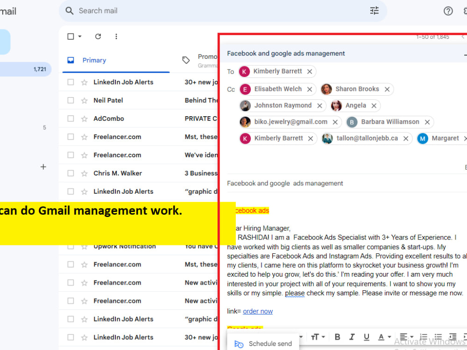This screenshot has height=350, width=467.
Task: Follow the 'order now' link
Action: coord(258,311)
